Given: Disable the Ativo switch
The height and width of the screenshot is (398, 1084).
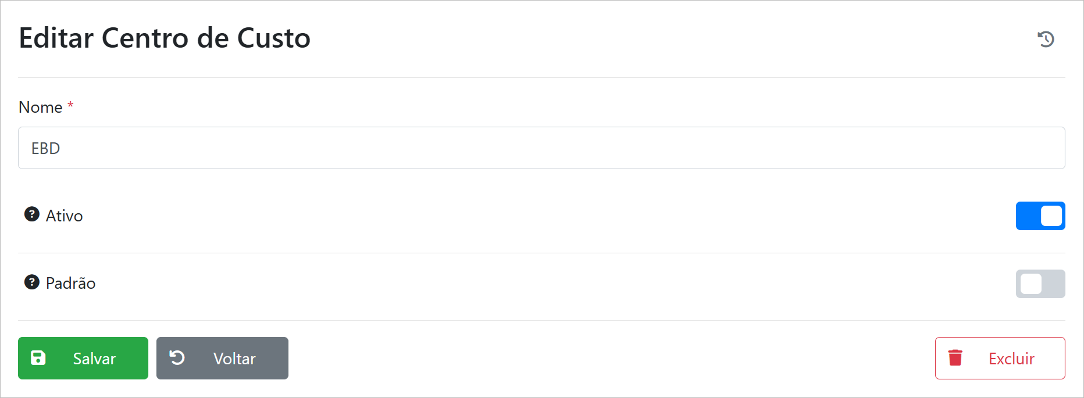Looking at the screenshot, I should 1040,216.
